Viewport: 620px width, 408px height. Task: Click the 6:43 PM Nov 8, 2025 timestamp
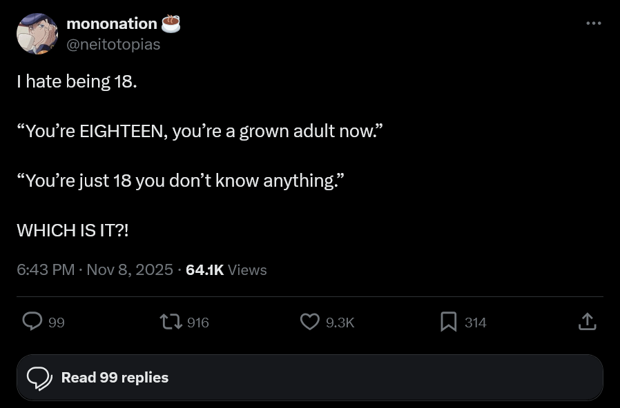tap(95, 269)
